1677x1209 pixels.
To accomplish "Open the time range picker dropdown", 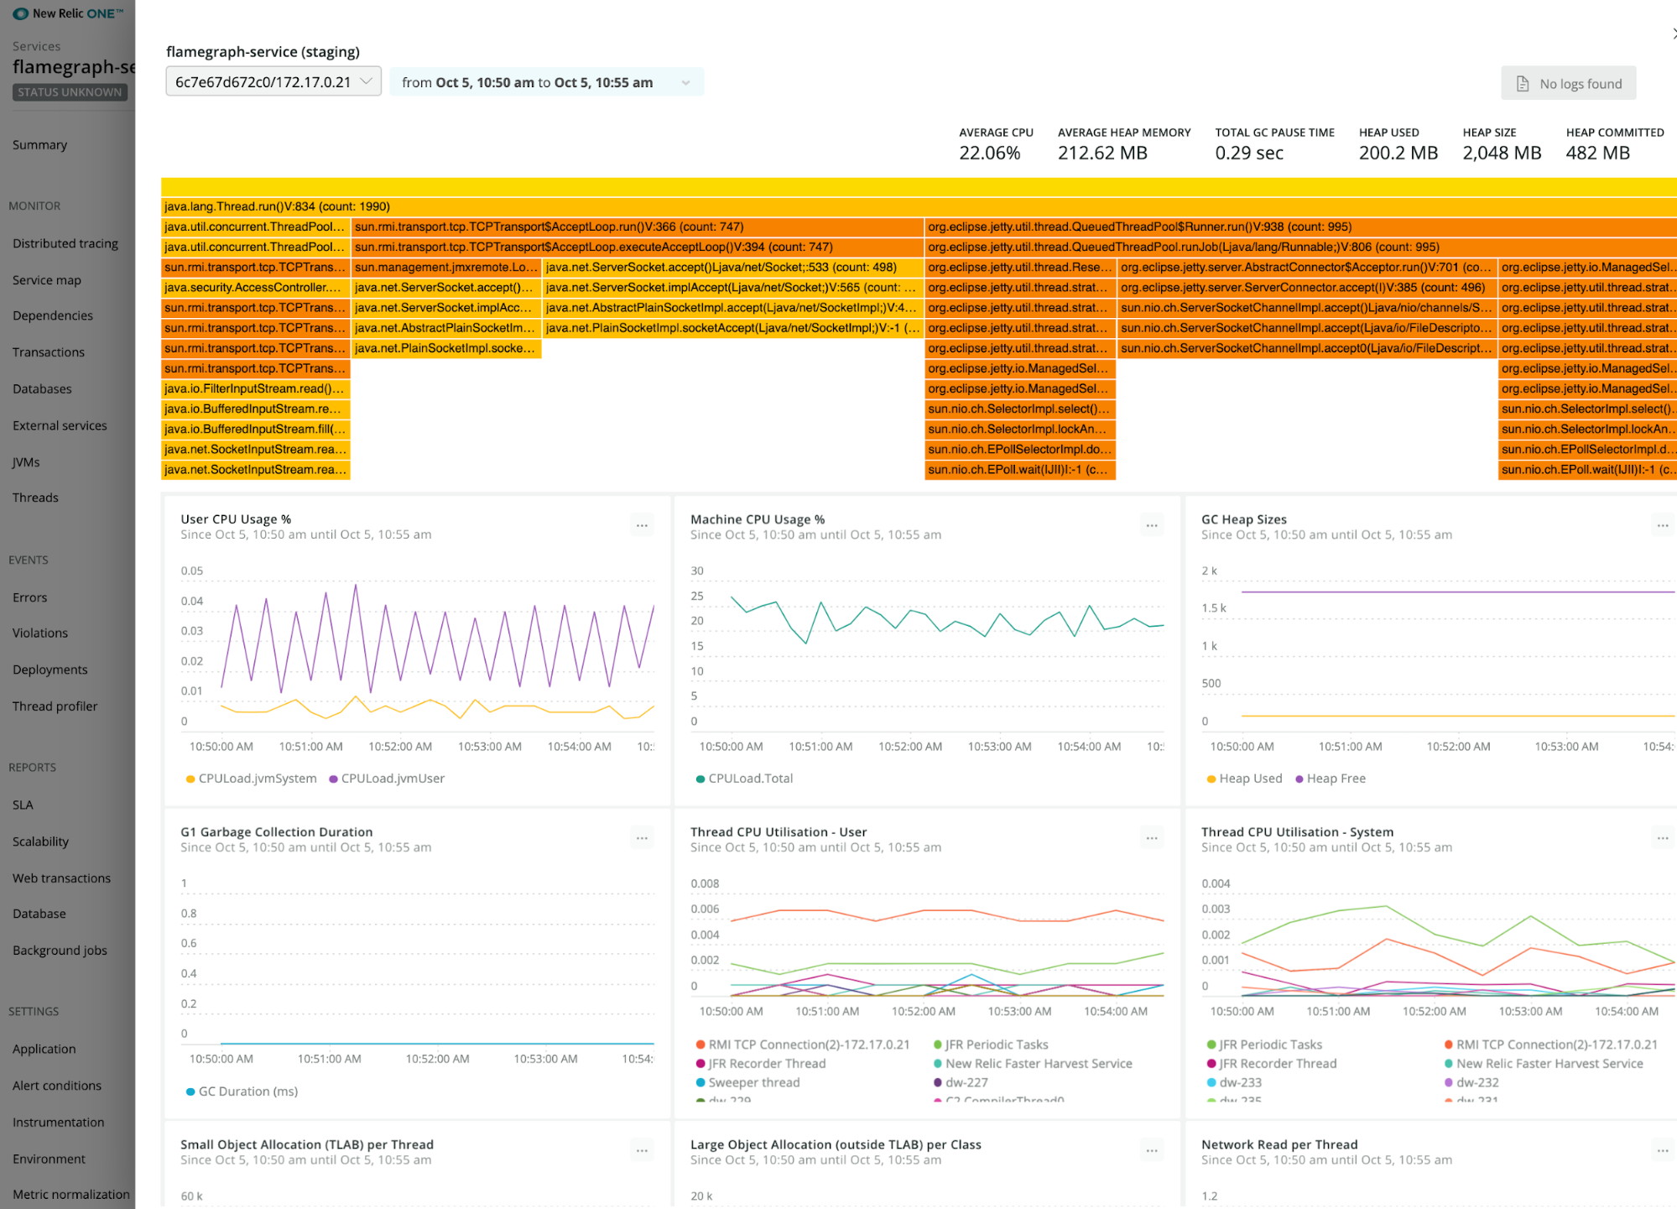I will [x=546, y=82].
